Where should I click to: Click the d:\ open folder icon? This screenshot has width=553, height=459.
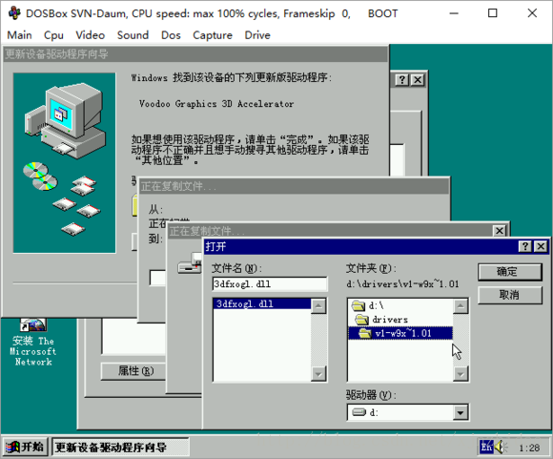(358, 305)
